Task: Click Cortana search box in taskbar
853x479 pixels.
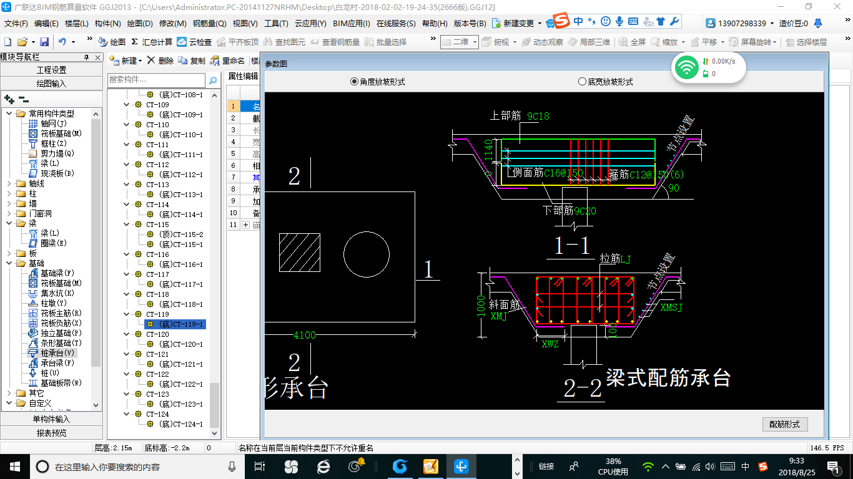Action: (x=137, y=466)
